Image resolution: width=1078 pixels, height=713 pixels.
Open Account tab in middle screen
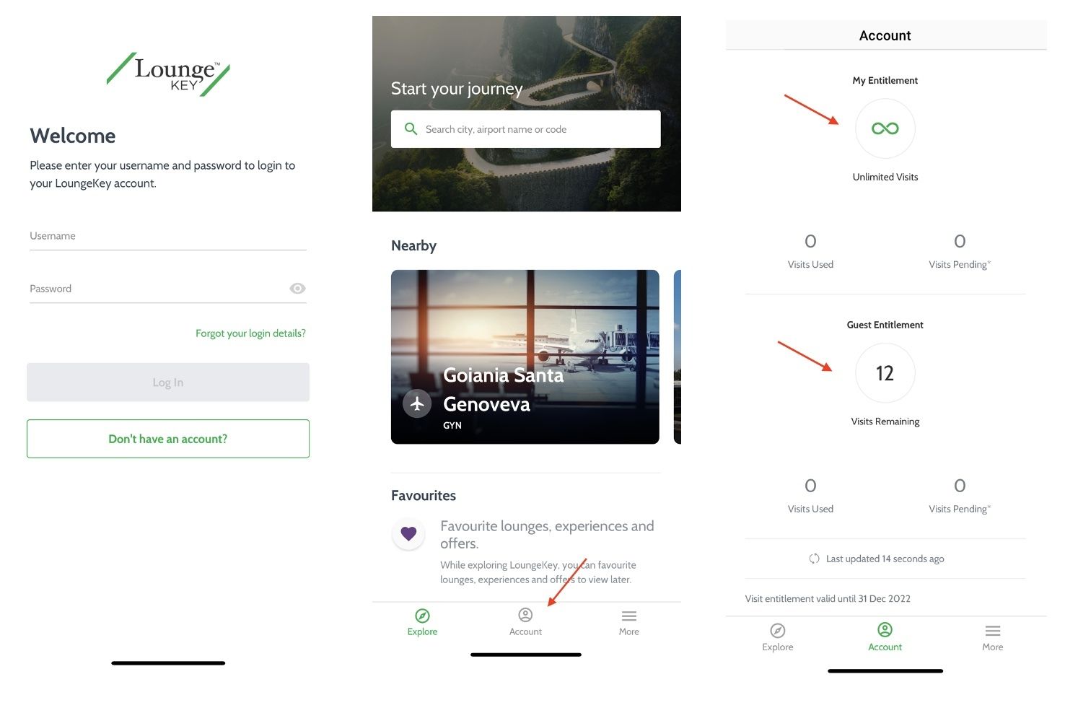pos(525,621)
